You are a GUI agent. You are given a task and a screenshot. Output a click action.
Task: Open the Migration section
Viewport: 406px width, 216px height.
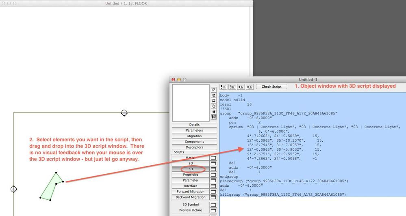tap(194, 136)
